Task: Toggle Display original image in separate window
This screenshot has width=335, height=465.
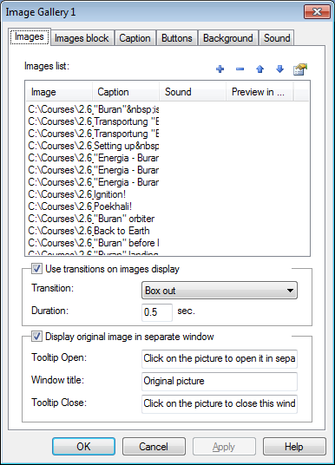Action: click(36, 337)
